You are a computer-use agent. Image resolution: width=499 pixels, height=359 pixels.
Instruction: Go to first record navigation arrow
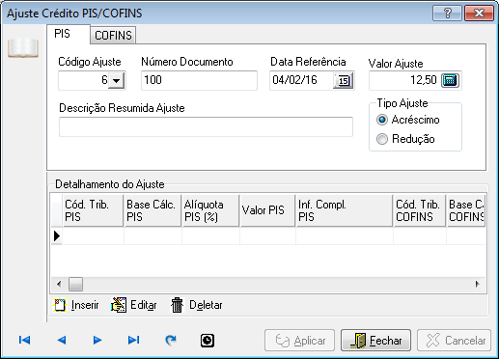(25, 340)
